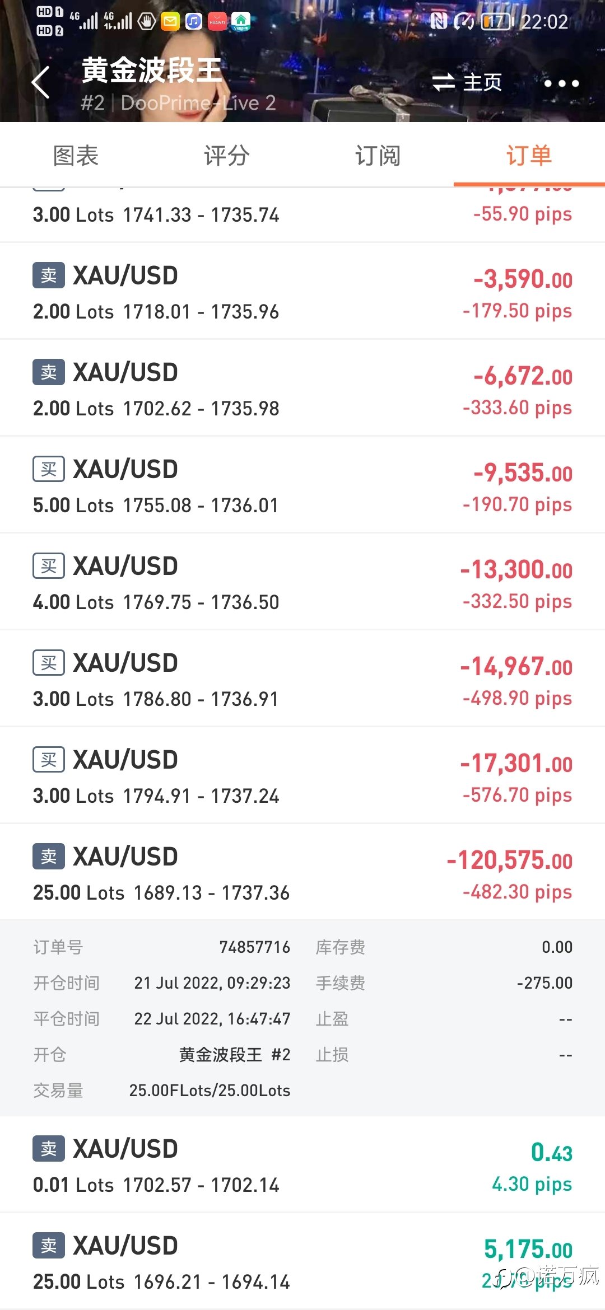Tap the swap arrows icon beside 主页
Screen dimensions: 605x1310
click(x=443, y=82)
